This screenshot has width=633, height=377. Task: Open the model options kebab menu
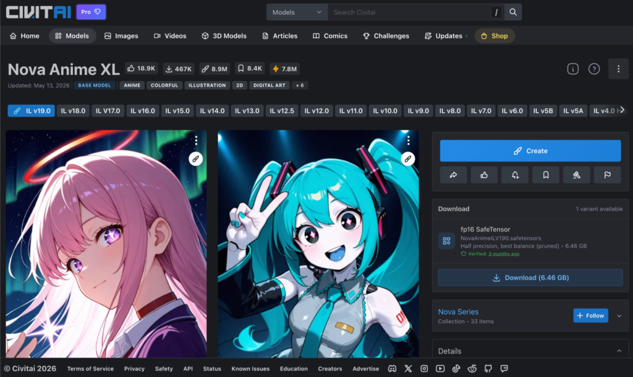[618, 69]
